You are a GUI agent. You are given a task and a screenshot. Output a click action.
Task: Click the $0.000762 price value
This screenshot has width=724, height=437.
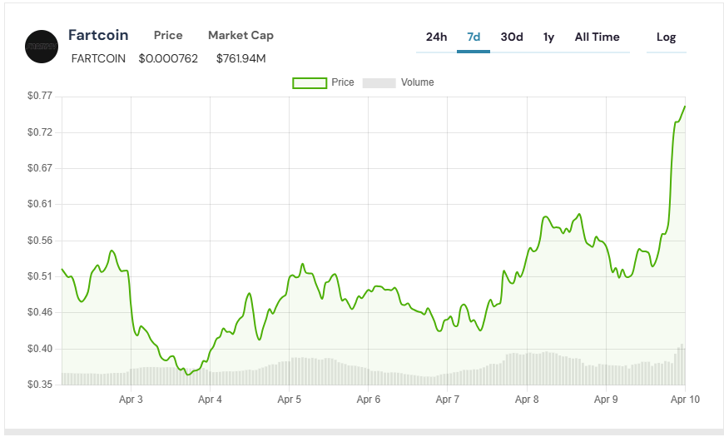coord(168,58)
